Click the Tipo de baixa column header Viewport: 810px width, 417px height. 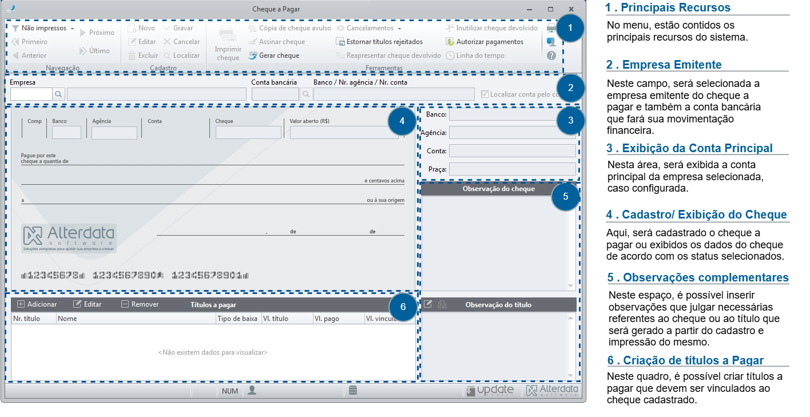[x=239, y=319]
